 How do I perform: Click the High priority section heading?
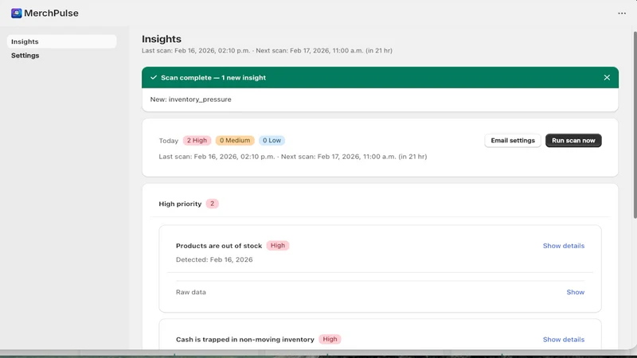[x=180, y=204]
